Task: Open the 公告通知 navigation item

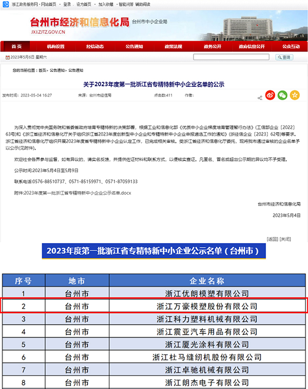Action: 134,46
